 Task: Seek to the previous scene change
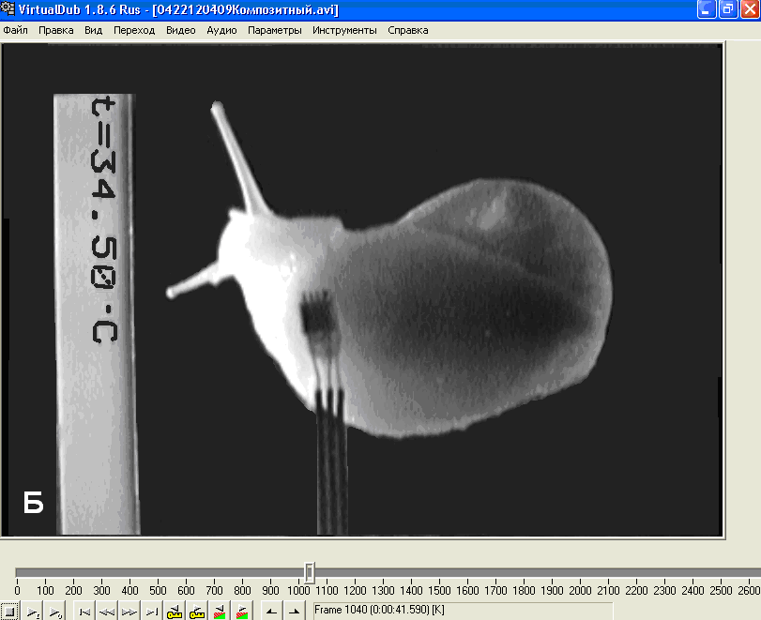(220, 612)
